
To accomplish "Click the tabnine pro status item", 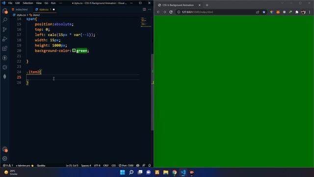I will [25, 166].
